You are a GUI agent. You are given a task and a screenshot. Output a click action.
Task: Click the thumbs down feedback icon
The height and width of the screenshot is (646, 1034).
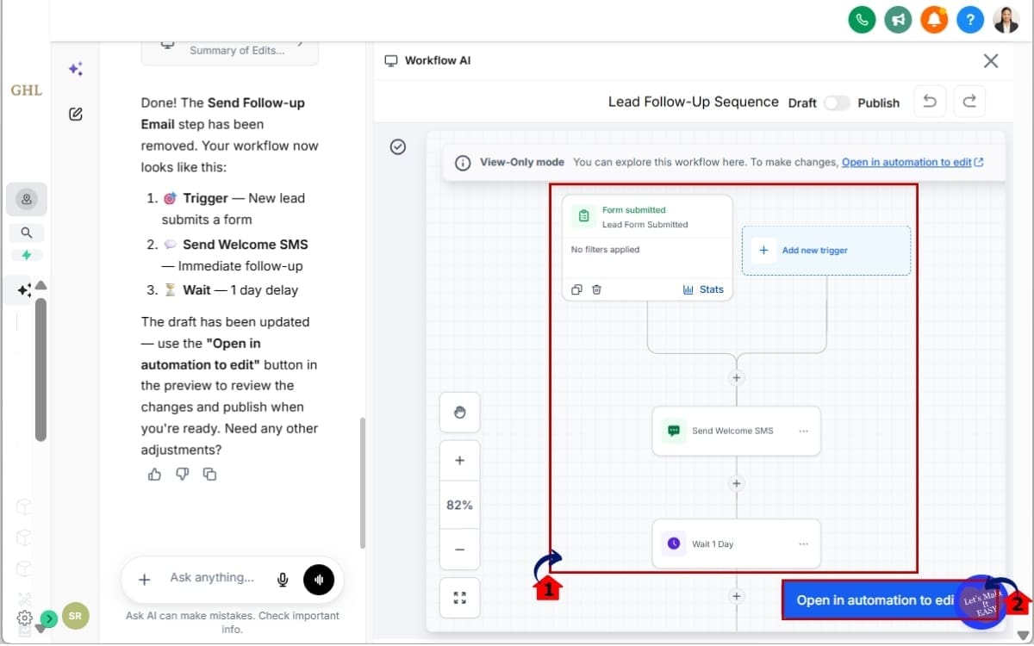point(182,474)
